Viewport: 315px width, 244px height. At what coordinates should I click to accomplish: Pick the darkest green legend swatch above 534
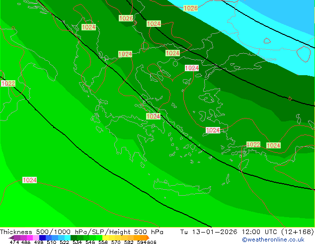pos(74,238)
